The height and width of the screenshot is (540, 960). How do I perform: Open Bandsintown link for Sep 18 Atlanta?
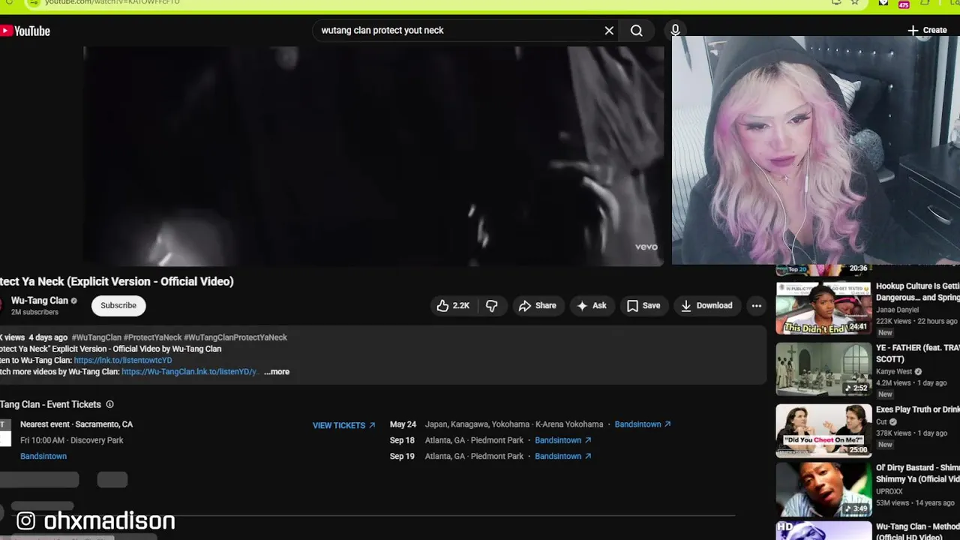point(563,440)
